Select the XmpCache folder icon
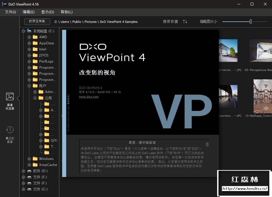The height and width of the screenshot is (197, 272). (35, 165)
